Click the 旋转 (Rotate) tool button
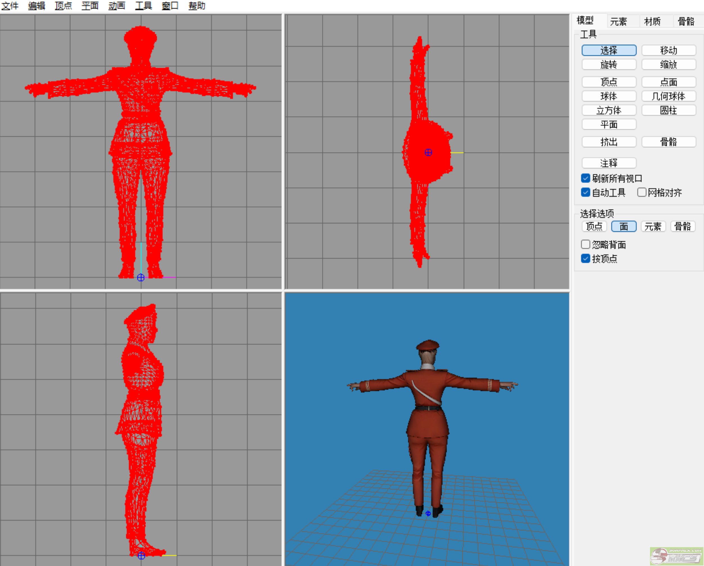The image size is (704, 566). (609, 64)
